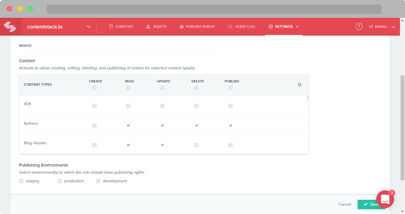Check the Delete all header checkbox

(196, 88)
